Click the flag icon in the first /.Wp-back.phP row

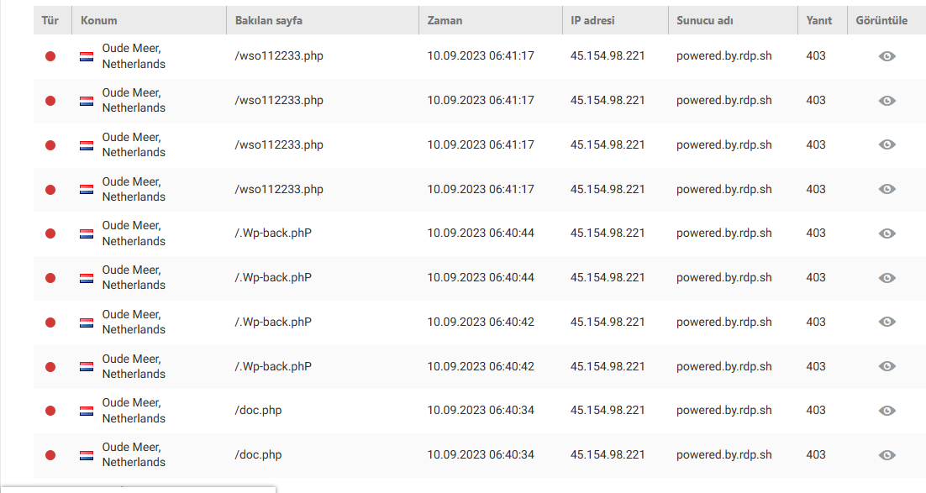[x=87, y=233]
